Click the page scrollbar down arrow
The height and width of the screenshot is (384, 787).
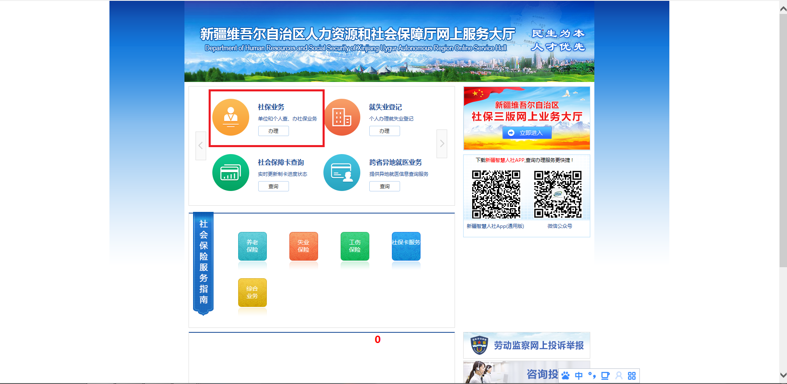(x=783, y=375)
